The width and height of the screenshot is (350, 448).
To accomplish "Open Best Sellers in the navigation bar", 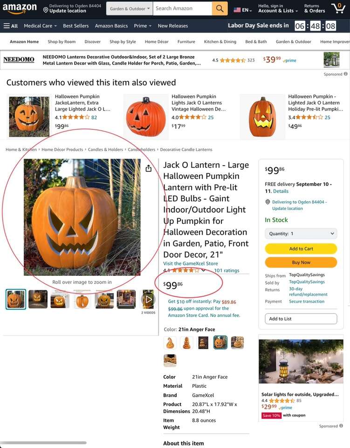I will tap(76, 26).
